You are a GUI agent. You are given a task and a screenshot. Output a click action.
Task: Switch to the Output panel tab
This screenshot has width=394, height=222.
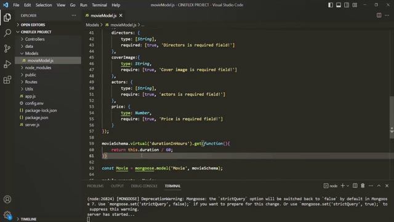tap(118, 186)
